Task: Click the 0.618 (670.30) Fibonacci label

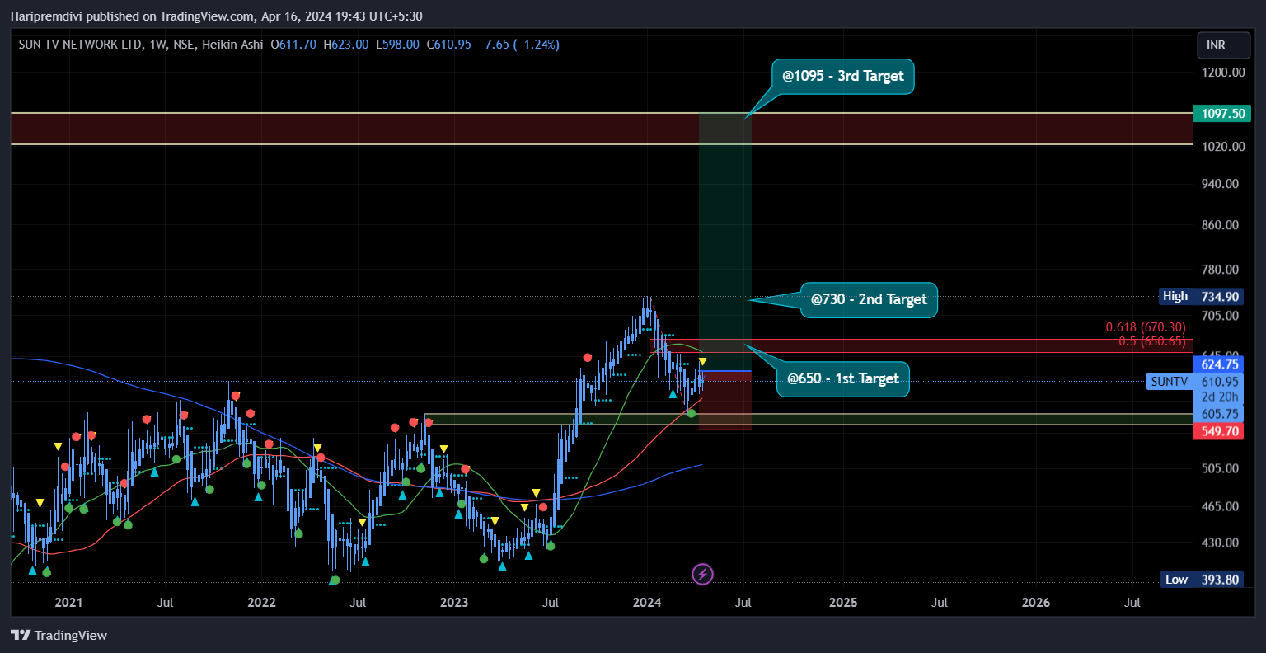Action: [x=1146, y=327]
